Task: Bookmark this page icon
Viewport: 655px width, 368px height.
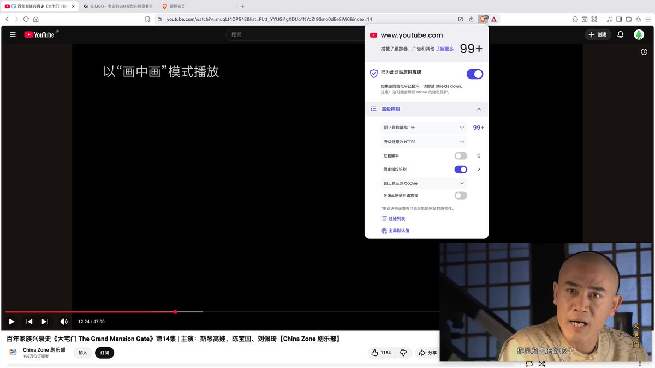Action: [x=147, y=19]
